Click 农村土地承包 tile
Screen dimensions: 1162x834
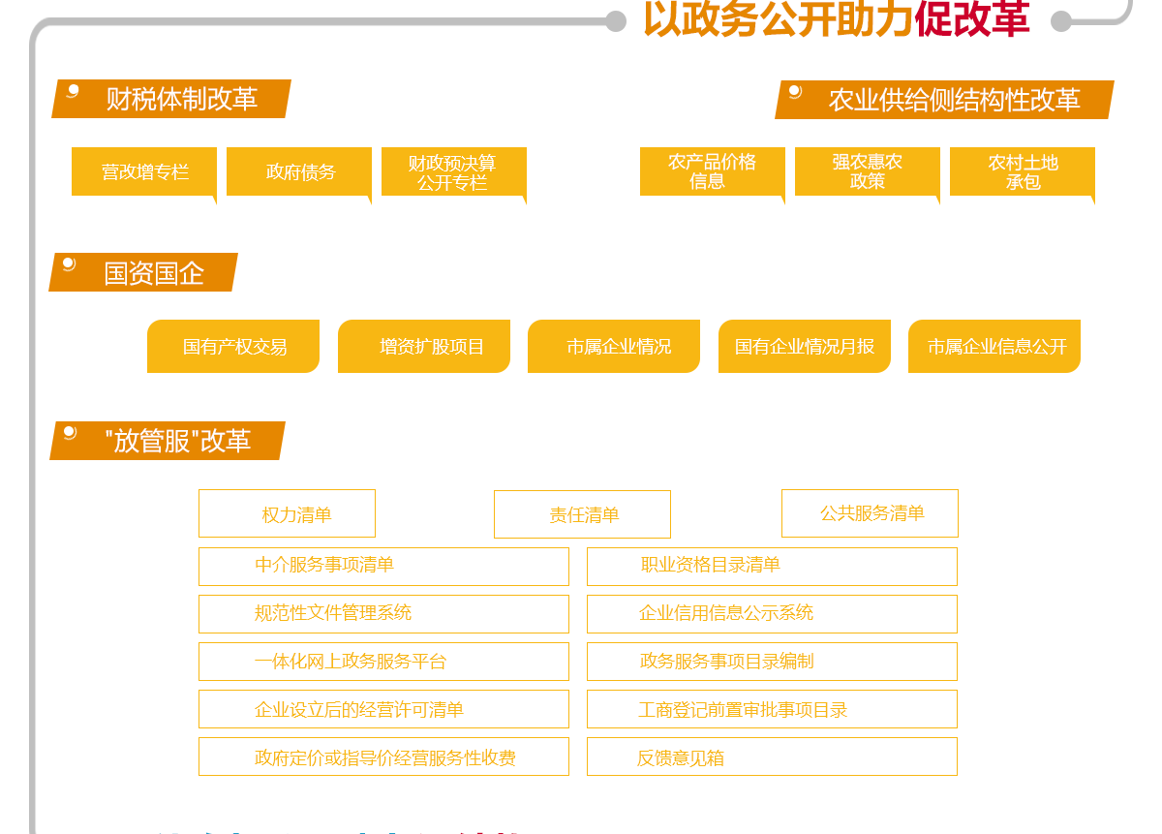1022,171
